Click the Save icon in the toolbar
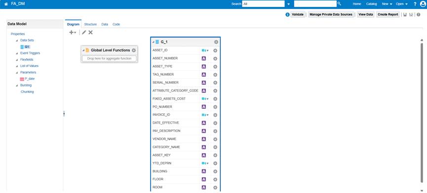 pyautogui.click(x=405, y=15)
